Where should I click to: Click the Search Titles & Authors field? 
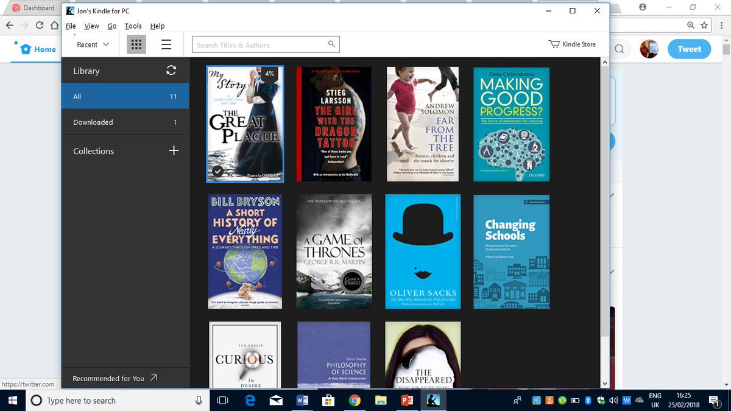266,44
